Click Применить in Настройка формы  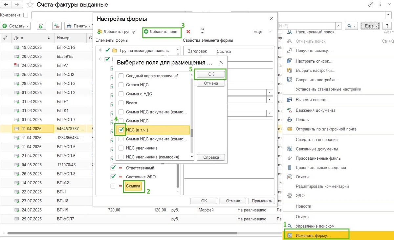[x=262, y=201]
